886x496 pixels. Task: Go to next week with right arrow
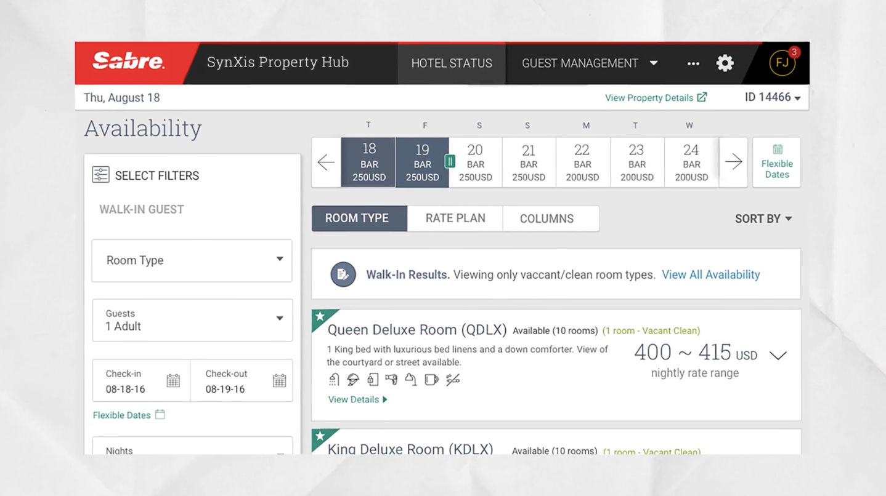coord(733,162)
